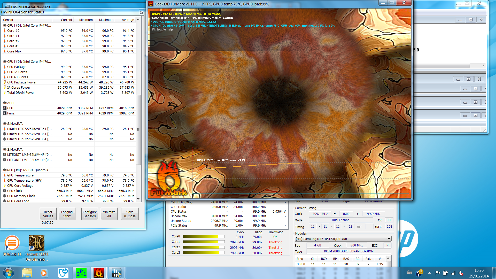
Task: Click the Prime95 taskbar icon
Action: point(81,273)
